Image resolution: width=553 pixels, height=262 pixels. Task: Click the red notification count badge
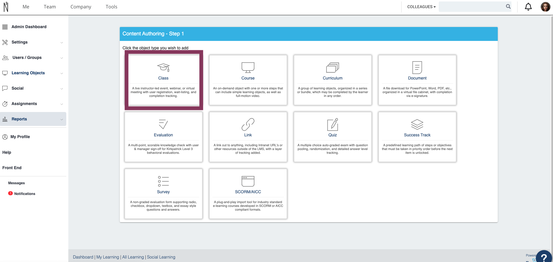click(x=10, y=193)
